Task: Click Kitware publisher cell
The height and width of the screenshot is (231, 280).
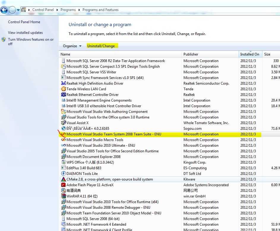Action: point(189,179)
